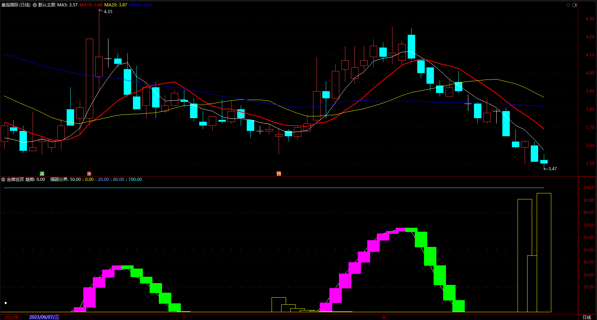Click the 金牌逃顶 indicator name
The width and height of the screenshot is (597, 320).
click(x=15, y=180)
